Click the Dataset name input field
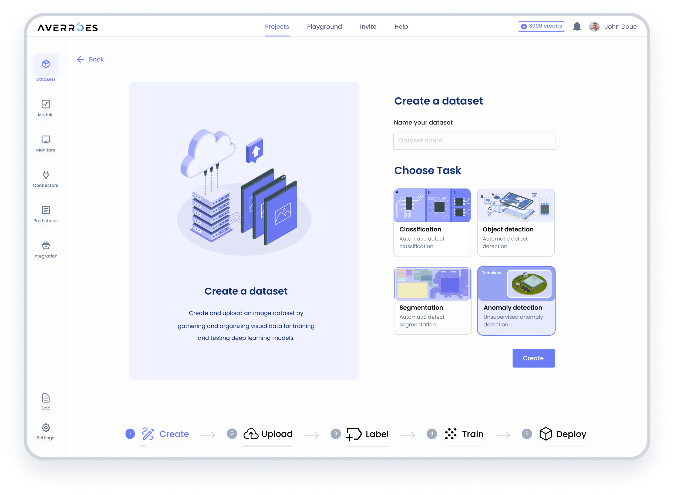 coord(474,140)
